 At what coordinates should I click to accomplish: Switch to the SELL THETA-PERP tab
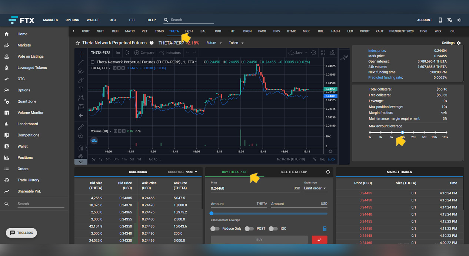[294, 172]
